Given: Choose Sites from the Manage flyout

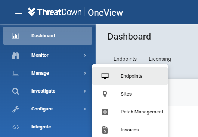Looking at the screenshot, I should (x=130, y=94).
